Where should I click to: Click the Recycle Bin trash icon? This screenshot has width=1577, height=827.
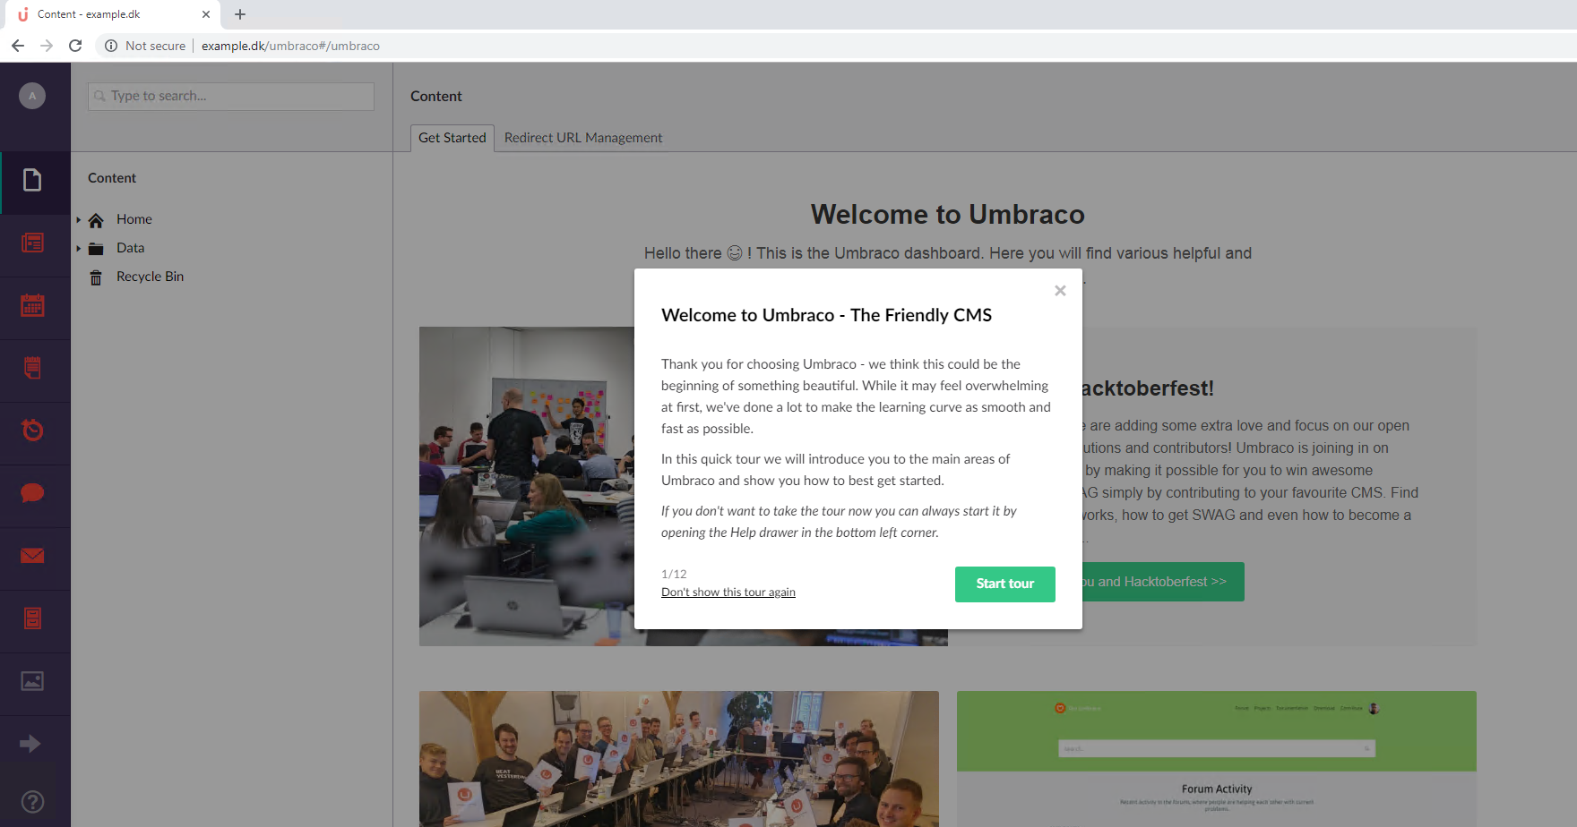[x=96, y=277]
